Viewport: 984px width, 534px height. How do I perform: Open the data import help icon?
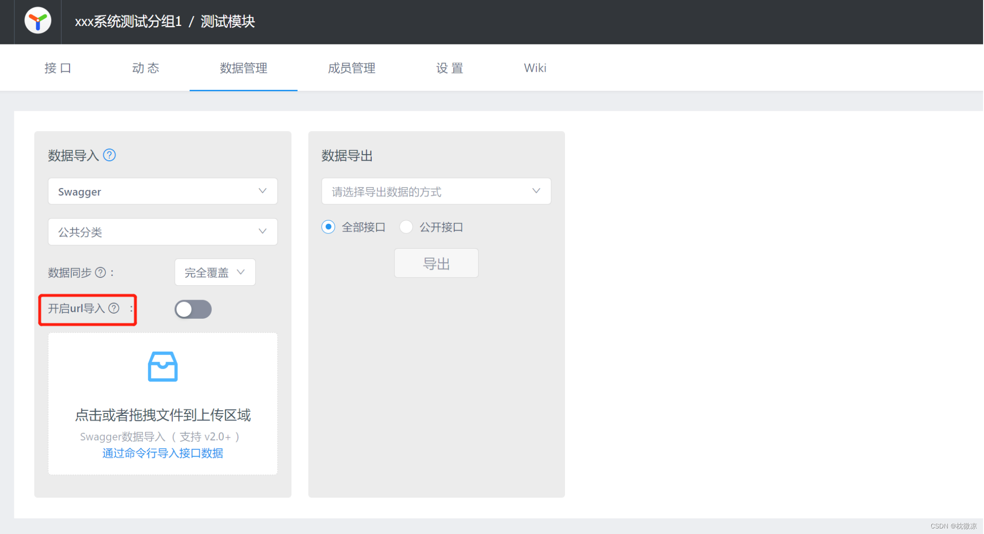109,155
